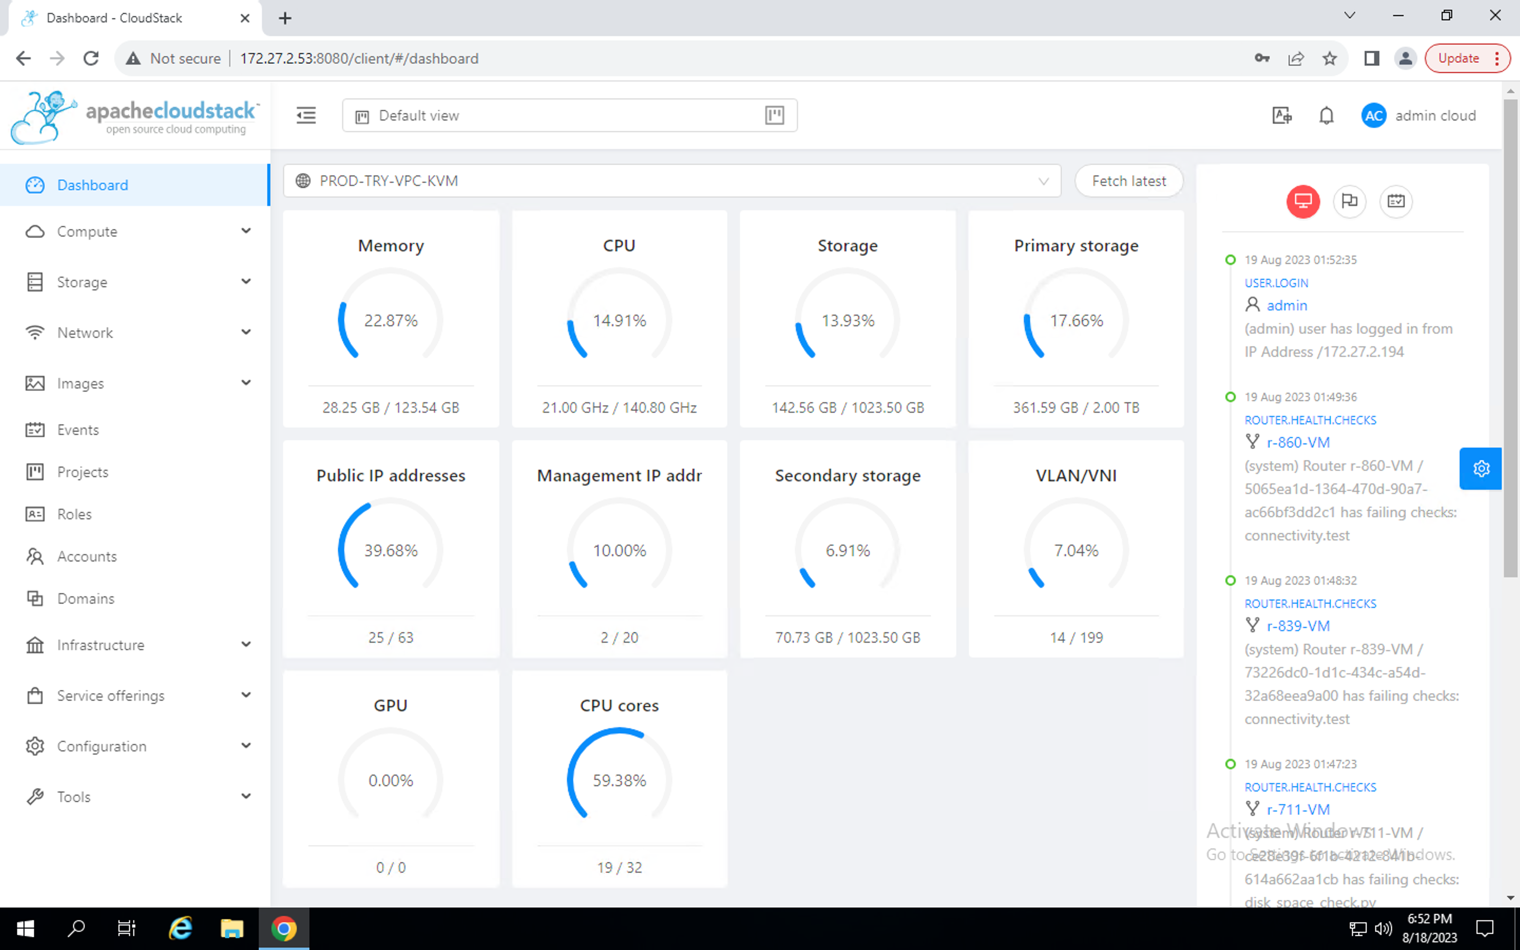
Task: Go to Events in sidebar
Action: (x=78, y=430)
